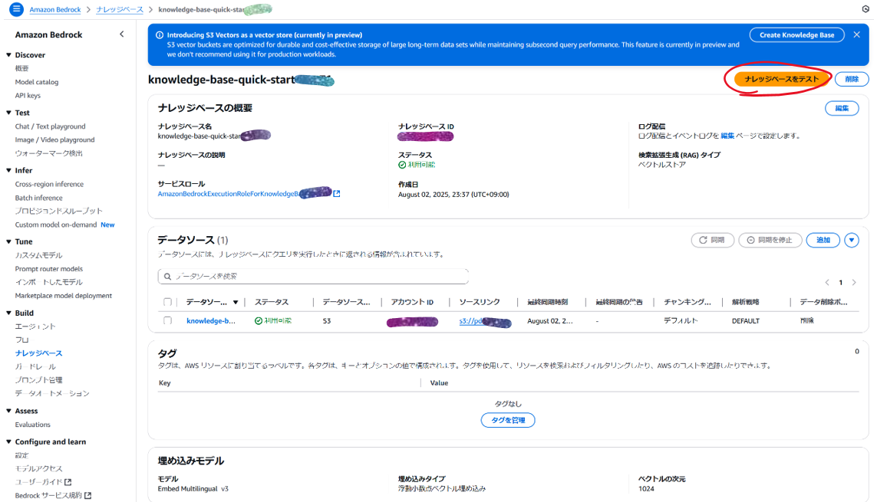877x502 pixels.
Task: Open 概要 in the sidebar
Action: coord(21,68)
